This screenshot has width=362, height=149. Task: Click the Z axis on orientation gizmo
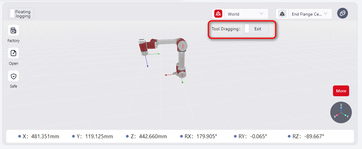(x=341, y=107)
